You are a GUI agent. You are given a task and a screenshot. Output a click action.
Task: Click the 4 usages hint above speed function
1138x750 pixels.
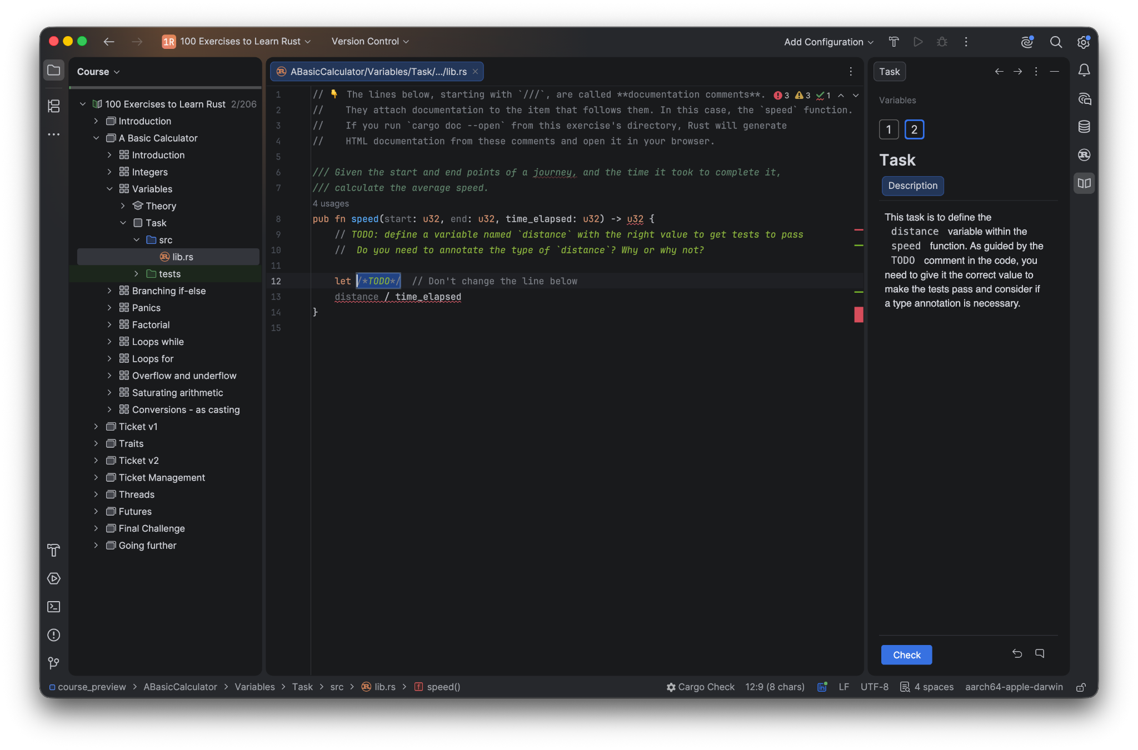click(331, 204)
